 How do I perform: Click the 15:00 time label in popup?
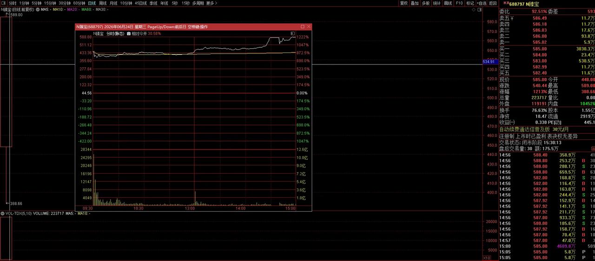pyautogui.click(x=291, y=209)
